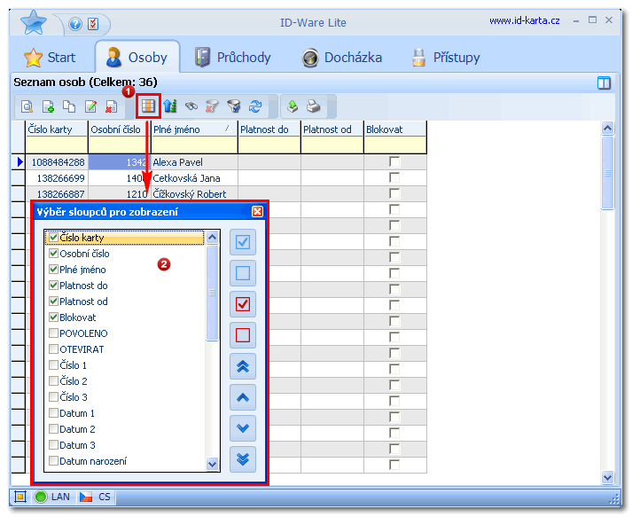Click the sort order toolbar icon

click(x=170, y=106)
